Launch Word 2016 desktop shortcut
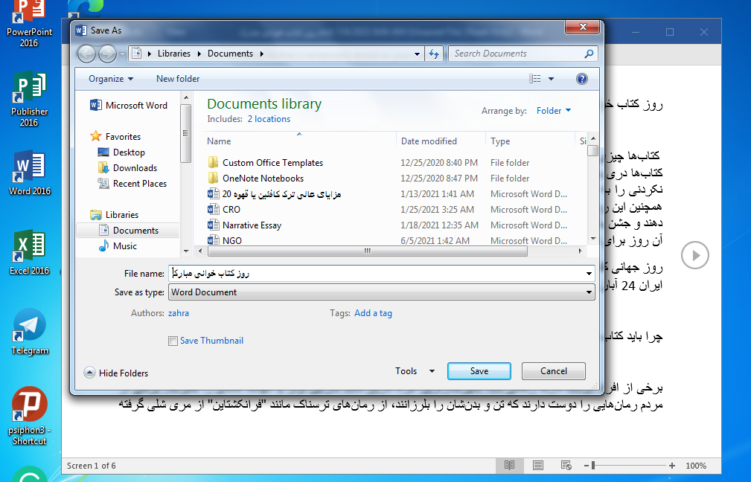Image resolution: width=751 pixels, height=482 pixels. point(29,173)
